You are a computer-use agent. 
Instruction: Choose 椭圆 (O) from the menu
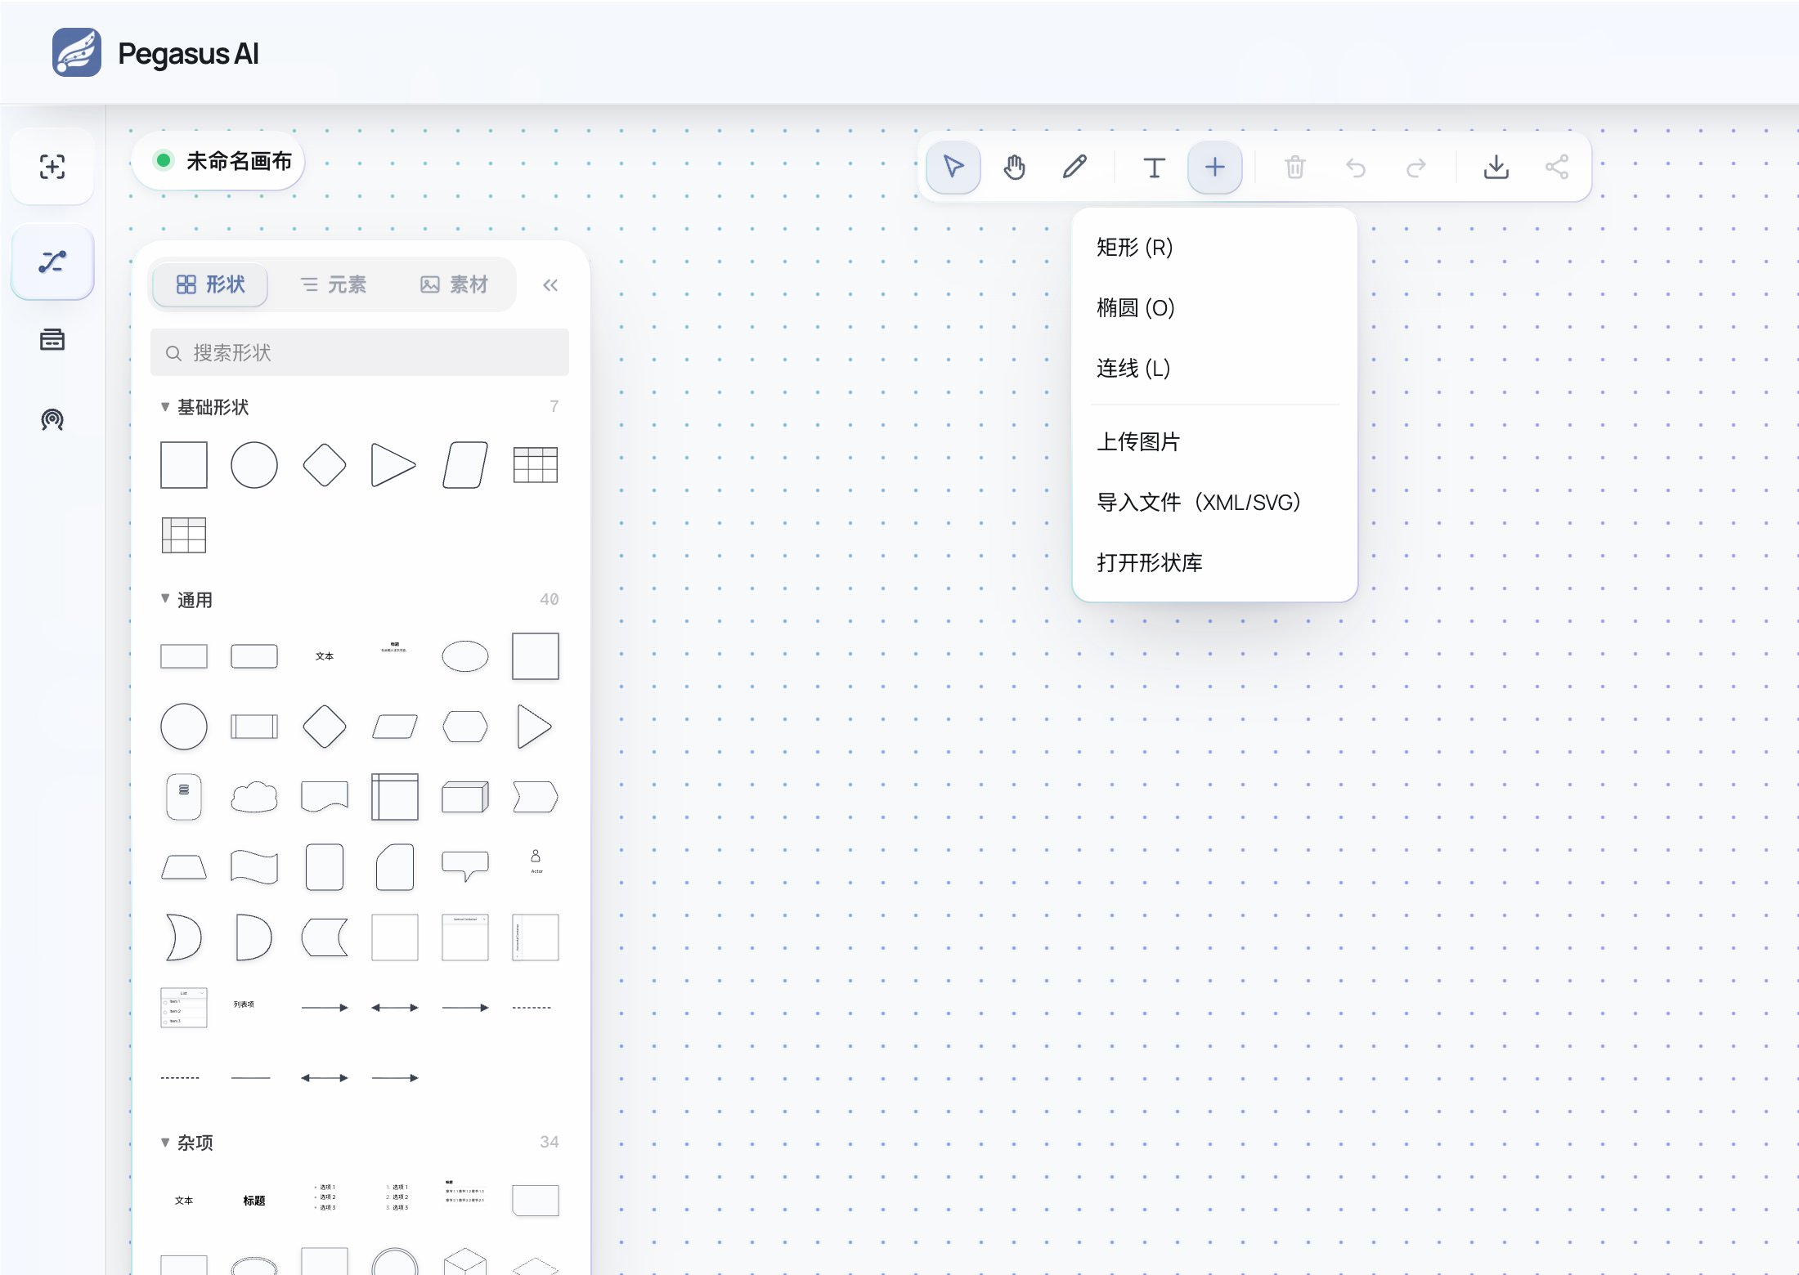tap(1214, 307)
